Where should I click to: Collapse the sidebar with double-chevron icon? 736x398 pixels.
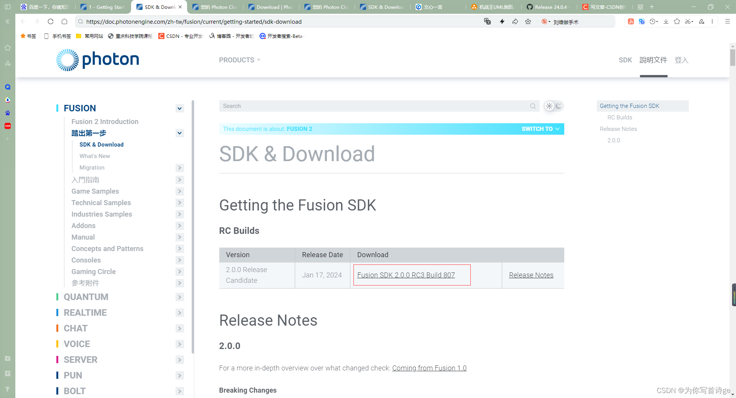click(7, 21)
